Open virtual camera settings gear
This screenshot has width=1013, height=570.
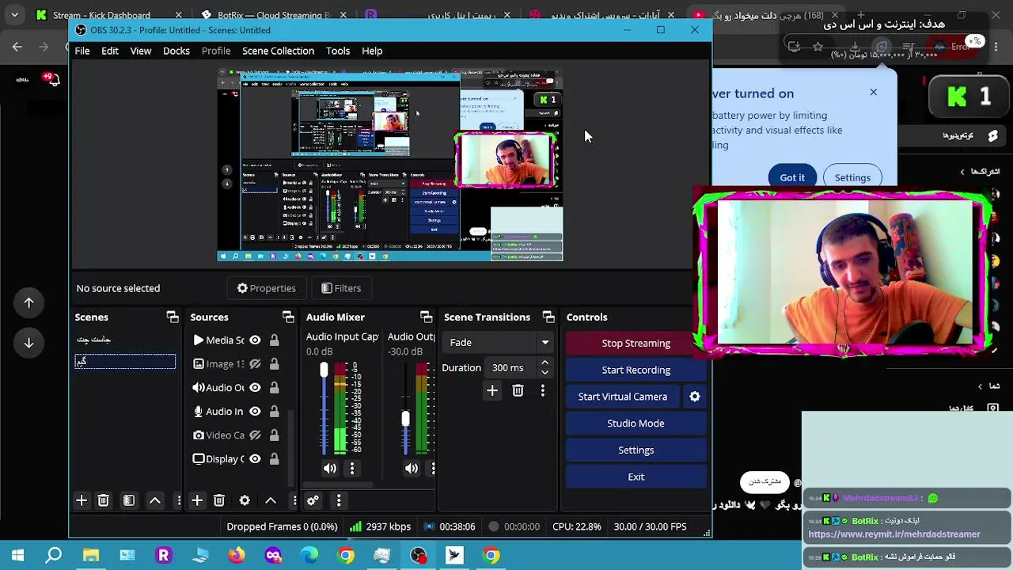695,397
